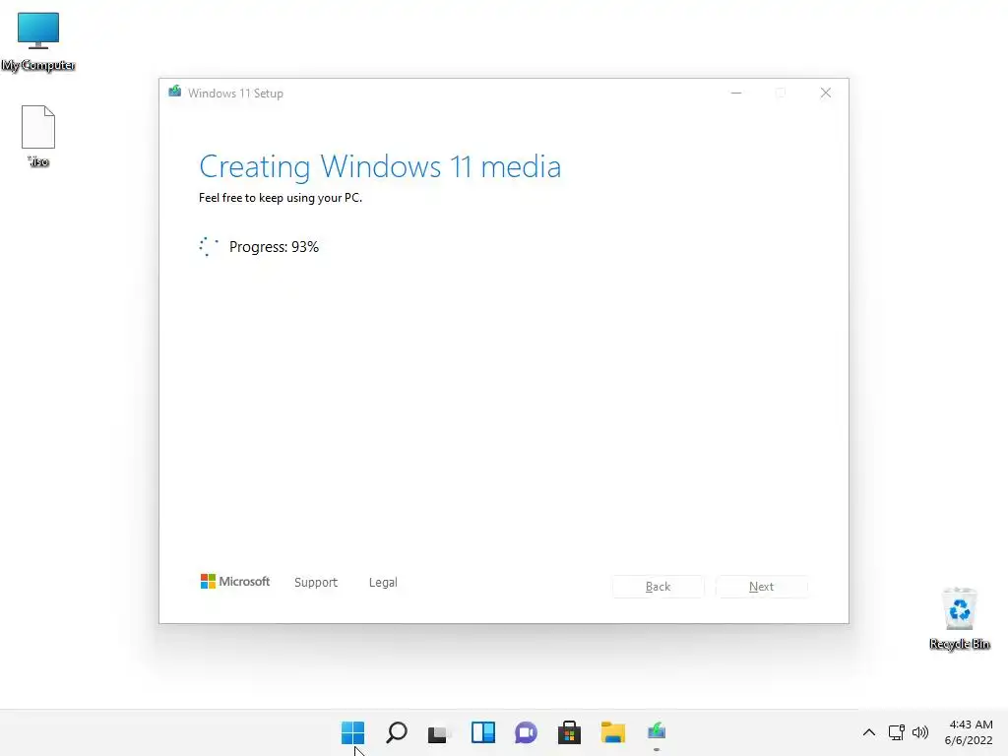
Task: Click the Progress: 93% text
Action: point(274,247)
